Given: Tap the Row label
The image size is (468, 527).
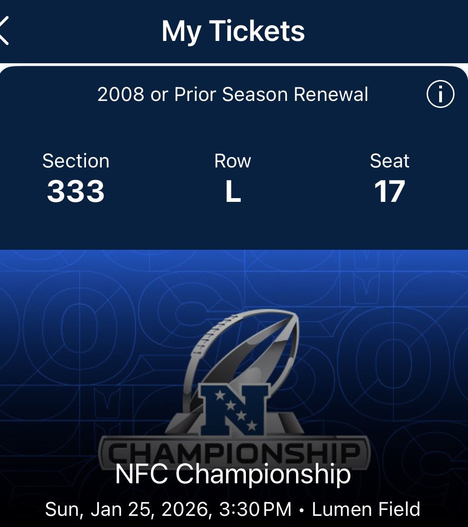Looking at the screenshot, I should click(232, 161).
